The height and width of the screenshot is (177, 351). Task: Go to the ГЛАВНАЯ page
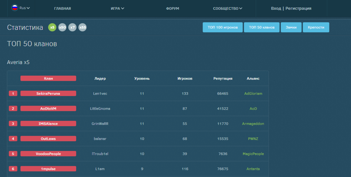coord(62,8)
